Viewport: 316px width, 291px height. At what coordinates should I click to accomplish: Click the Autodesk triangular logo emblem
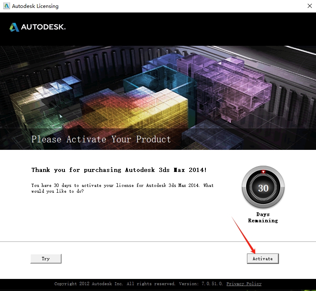pos(14,27)
